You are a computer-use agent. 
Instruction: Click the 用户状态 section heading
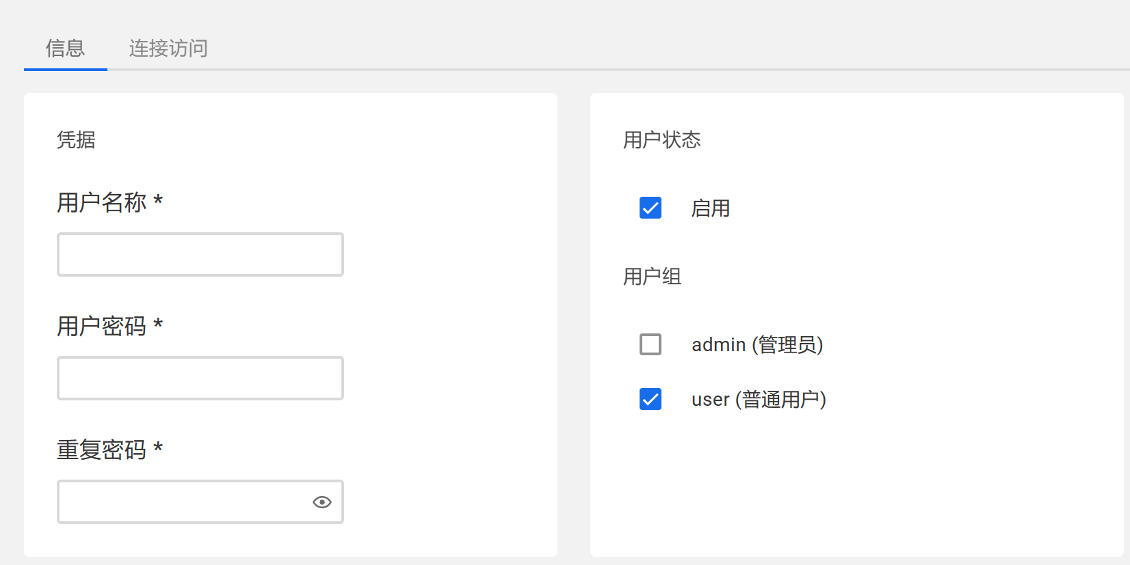tap(661, 140)
